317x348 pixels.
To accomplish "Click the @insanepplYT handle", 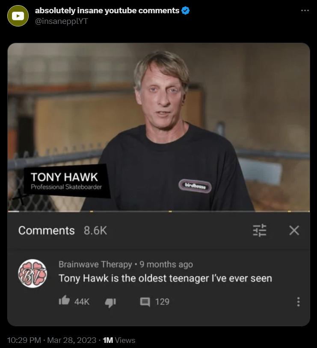I will tap(61, 21).
